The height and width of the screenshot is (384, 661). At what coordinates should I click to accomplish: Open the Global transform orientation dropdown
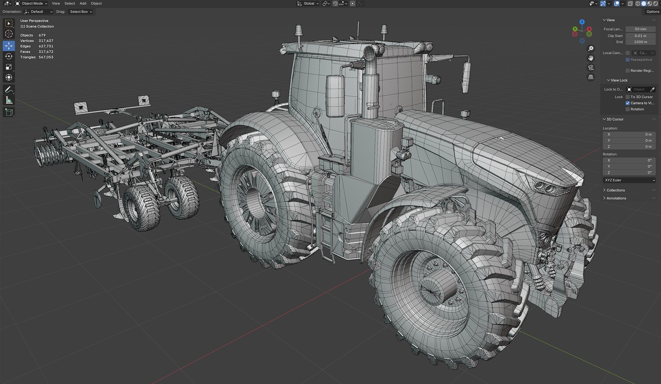[x=308, y=4]
